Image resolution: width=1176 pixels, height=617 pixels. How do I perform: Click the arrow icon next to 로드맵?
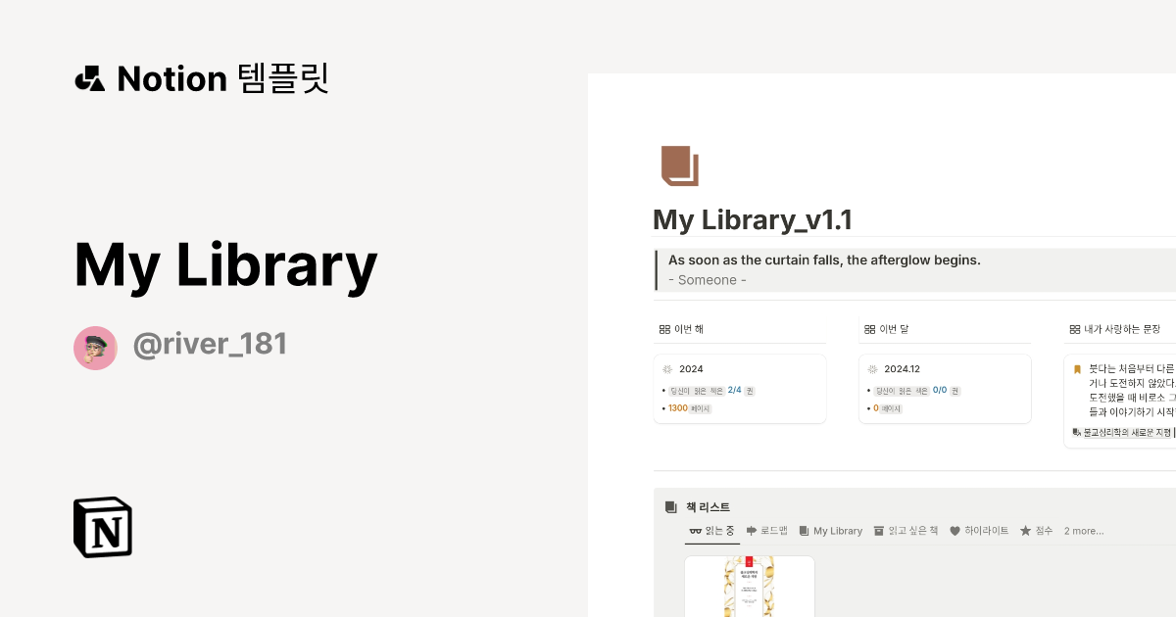750,531
